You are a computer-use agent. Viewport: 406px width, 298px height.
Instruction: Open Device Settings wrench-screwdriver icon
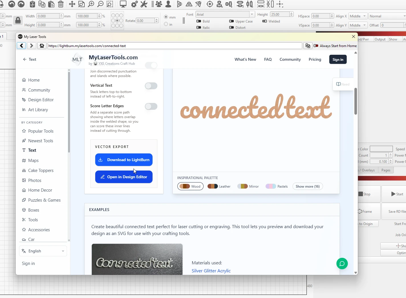(x=144, y=4)
